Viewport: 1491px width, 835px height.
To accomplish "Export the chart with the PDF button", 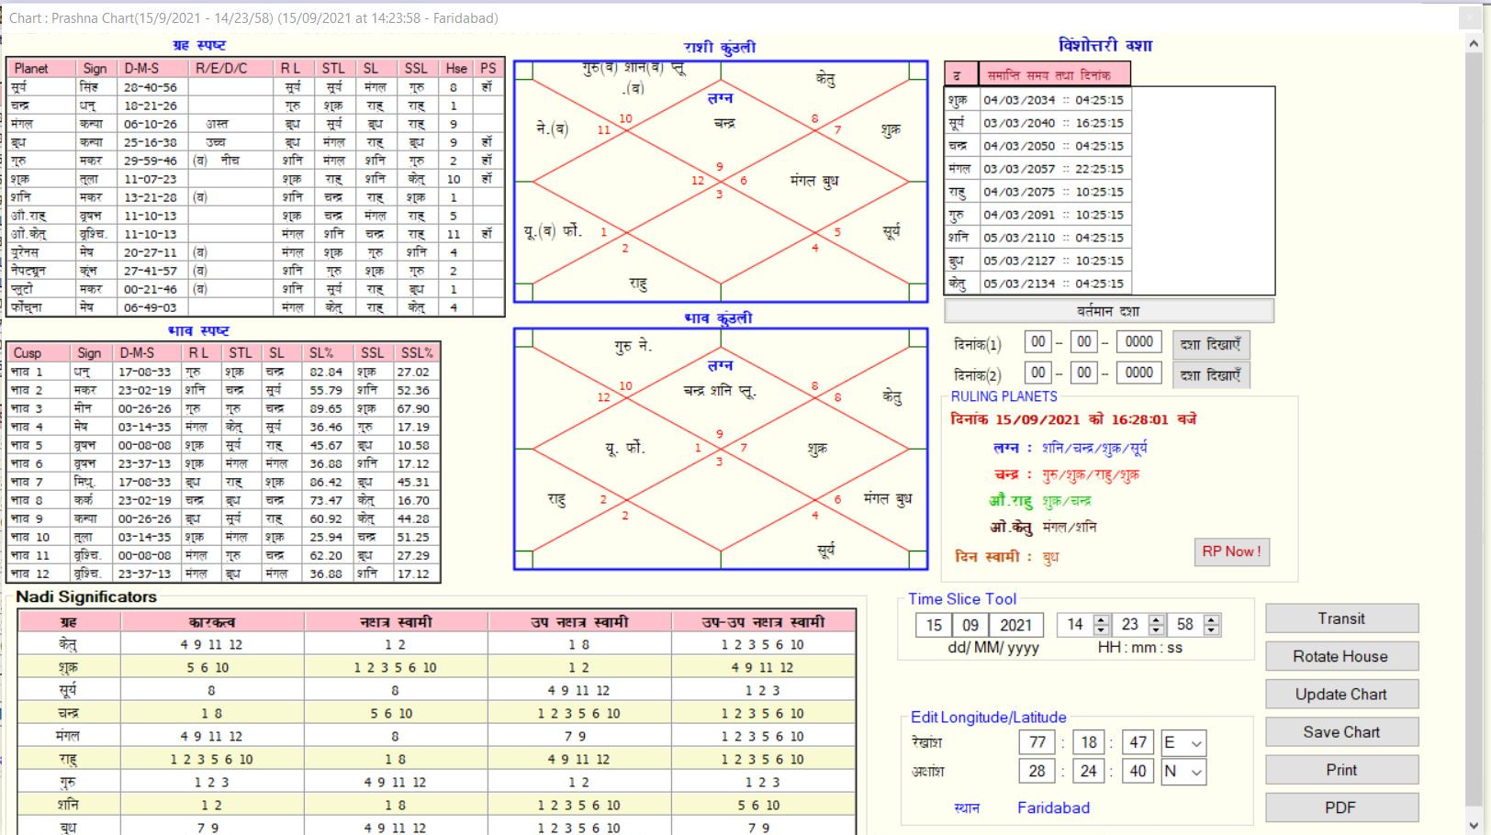I will tap(1340, 807).
